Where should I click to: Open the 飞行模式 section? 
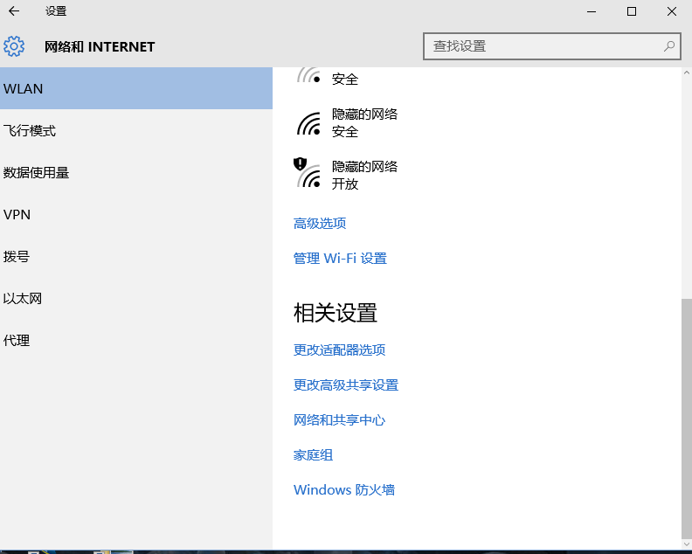[x=136, y=131]
